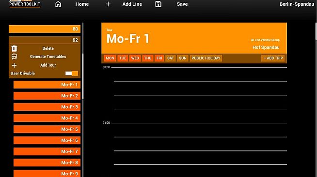Collapse line 92 header
The image size is (317, 177).
pos(45,40)
